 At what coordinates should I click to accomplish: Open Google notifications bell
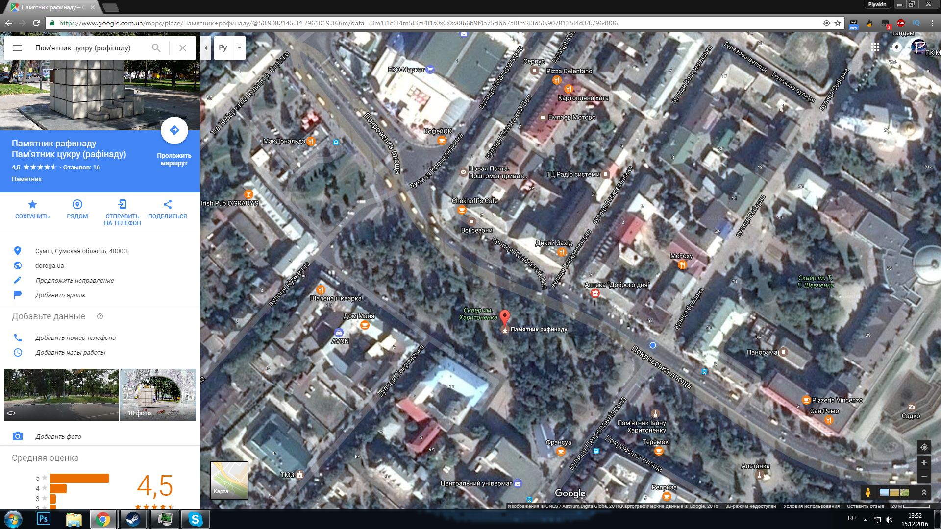tap(896, 47)
